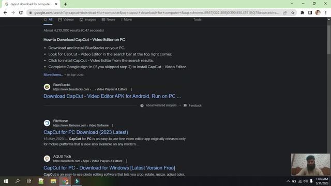Open CapCut for PC Download 2023 link
The width and height of the screenshot is (331, 186).
coord(86,132)
